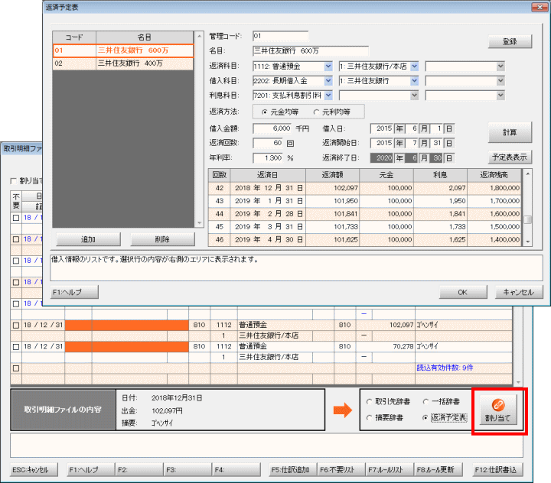Select schedule row 44 dated 2019年2月28日

click(365, 214)
